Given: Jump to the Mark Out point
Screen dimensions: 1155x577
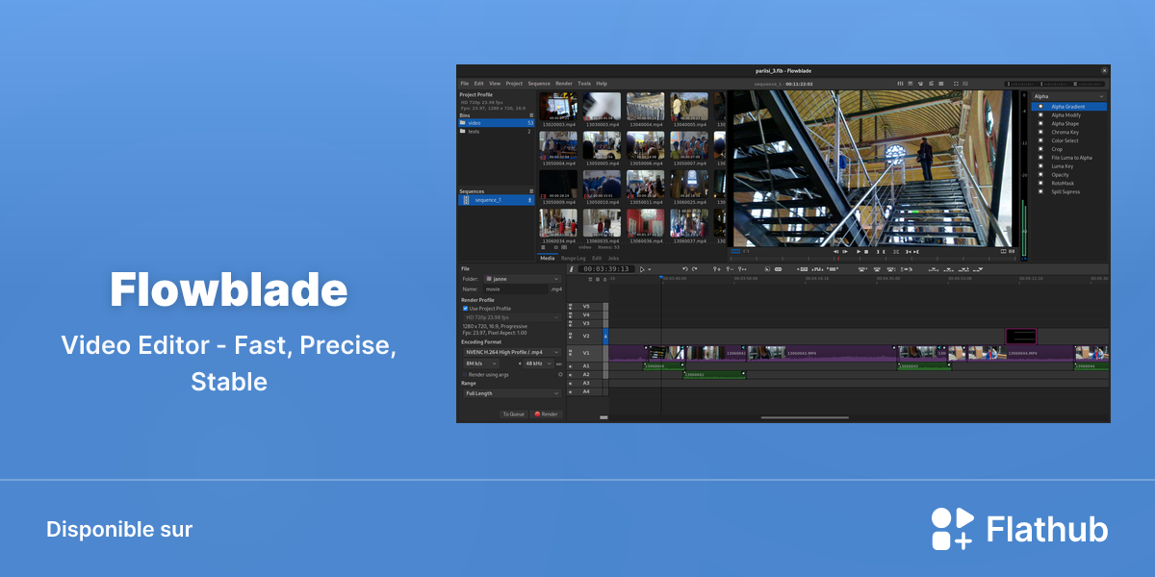Looking at the screenshot, I should pos(916,252).
